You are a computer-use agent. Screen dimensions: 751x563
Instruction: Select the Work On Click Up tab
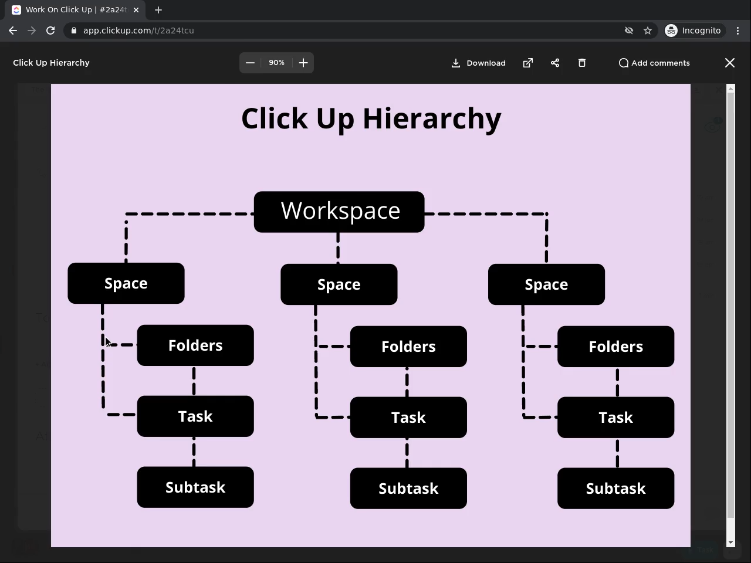coord(70,10)
